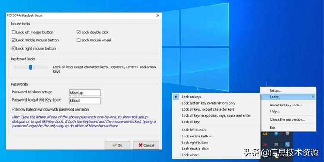
Task: Click the Cancel button with red X
Action: click(x=146, y=146)
